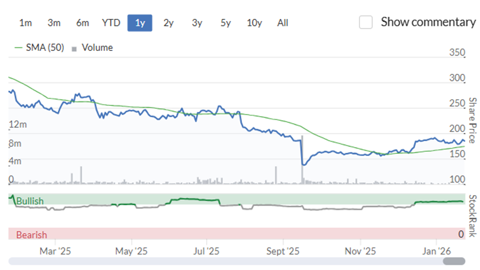Click the May '25 axis label
The width and height of the screenshot is (480, 270).
(x=131, y=251)
